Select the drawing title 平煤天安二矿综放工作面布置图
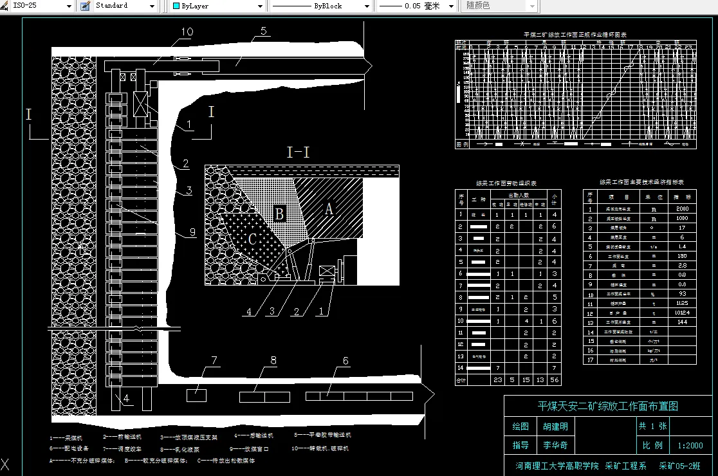The width and height of the screenshot is (718, 476). 607,406
